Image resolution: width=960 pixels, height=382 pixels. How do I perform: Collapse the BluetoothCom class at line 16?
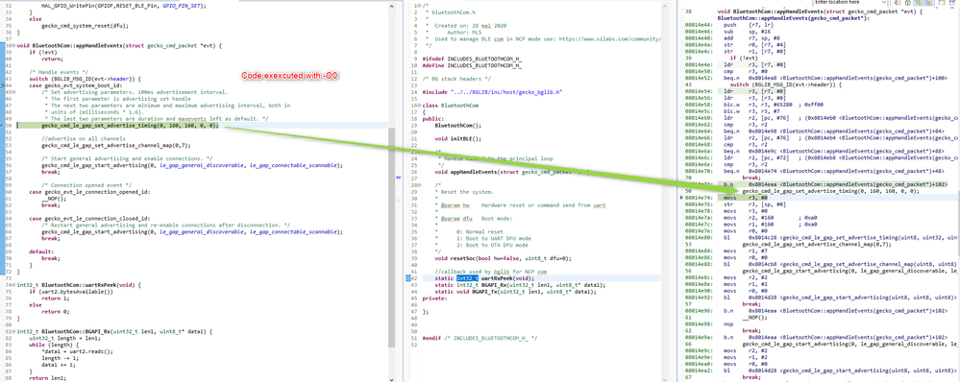pos(419,106)
